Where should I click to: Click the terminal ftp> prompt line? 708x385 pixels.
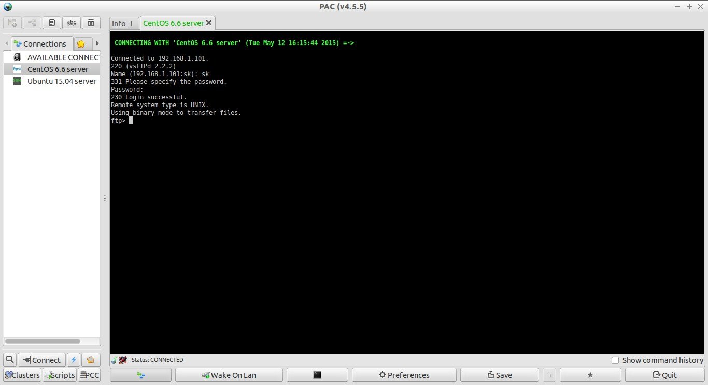coord(122,121)
